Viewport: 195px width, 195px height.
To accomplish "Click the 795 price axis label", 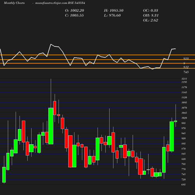I will tap(183, 164).
